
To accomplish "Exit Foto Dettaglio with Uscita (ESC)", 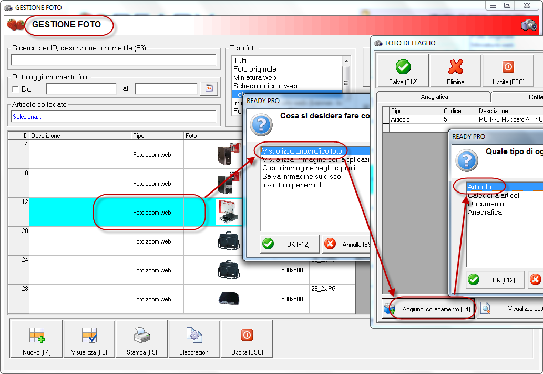I will pos(508,70).
